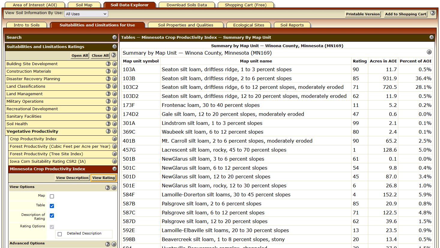Enable the Map view option checkbox
The width and height of the screenshot is (440, 248).
point(52,196)
